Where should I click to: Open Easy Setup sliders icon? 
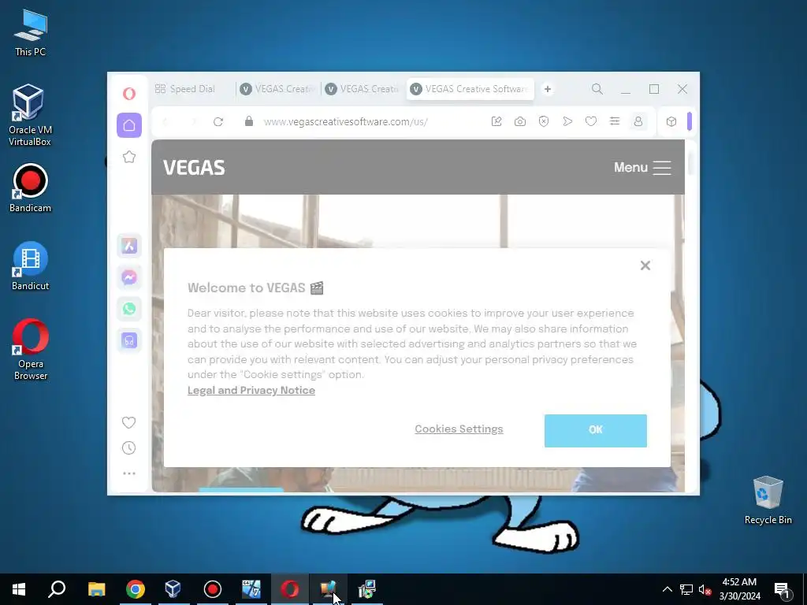[615, 121]
